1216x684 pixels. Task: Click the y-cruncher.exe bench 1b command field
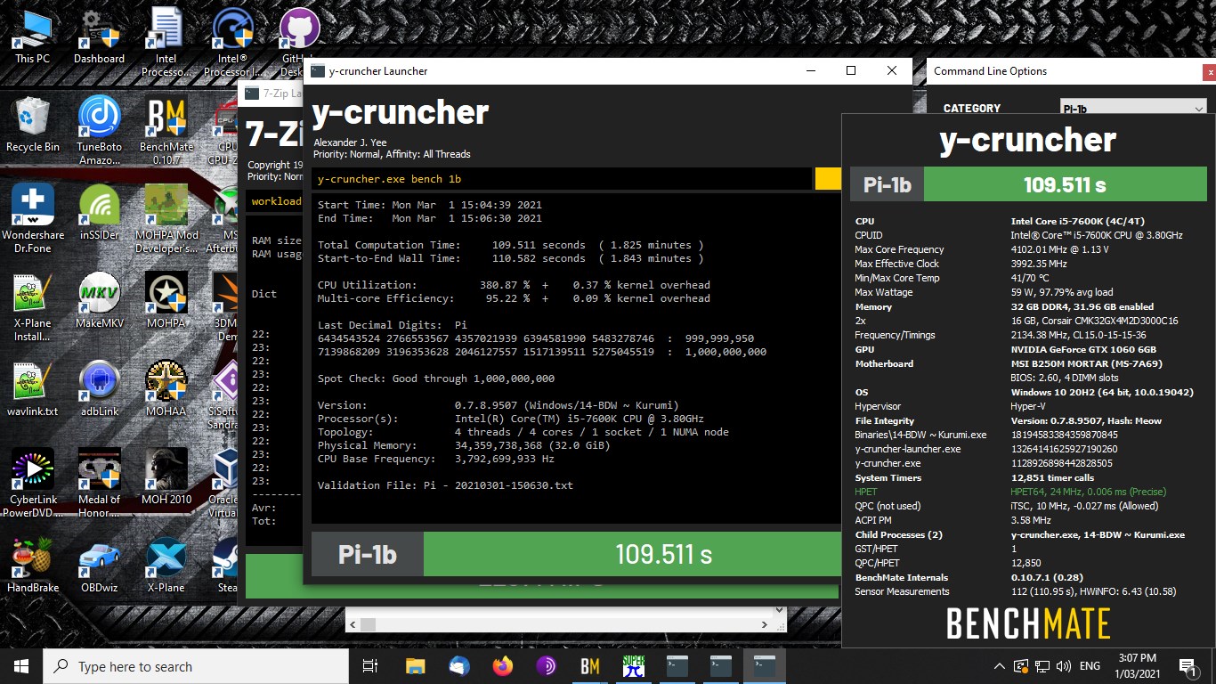561,178
